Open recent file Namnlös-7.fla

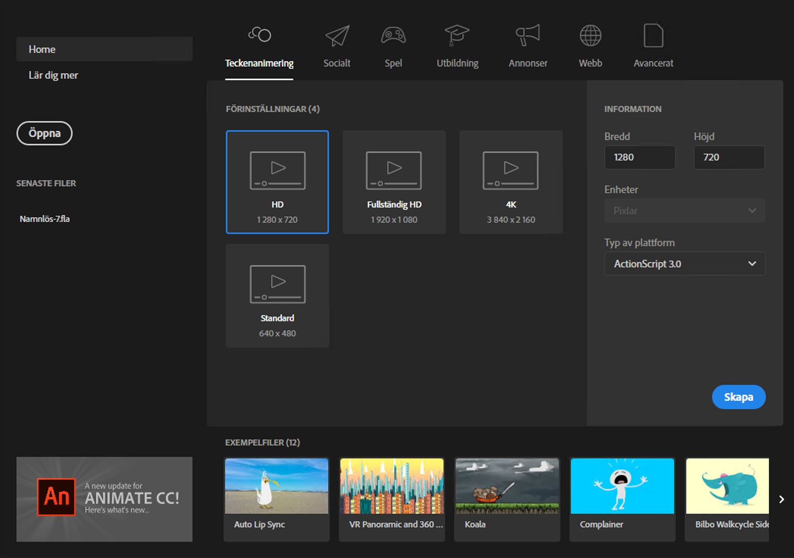[x=45, y=219]
